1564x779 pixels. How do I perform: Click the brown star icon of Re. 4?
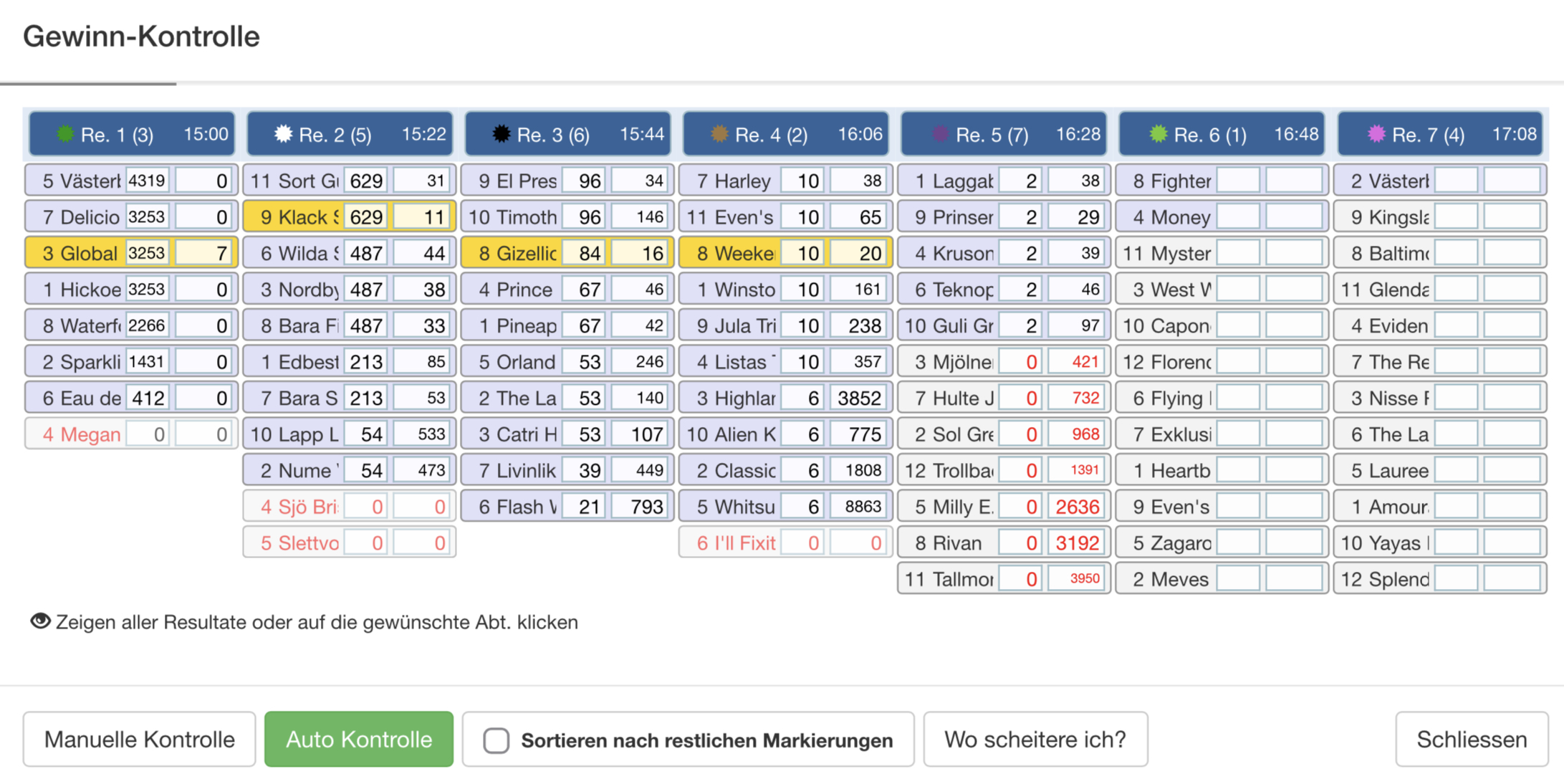pyautogui.click(x=719, y=134)
